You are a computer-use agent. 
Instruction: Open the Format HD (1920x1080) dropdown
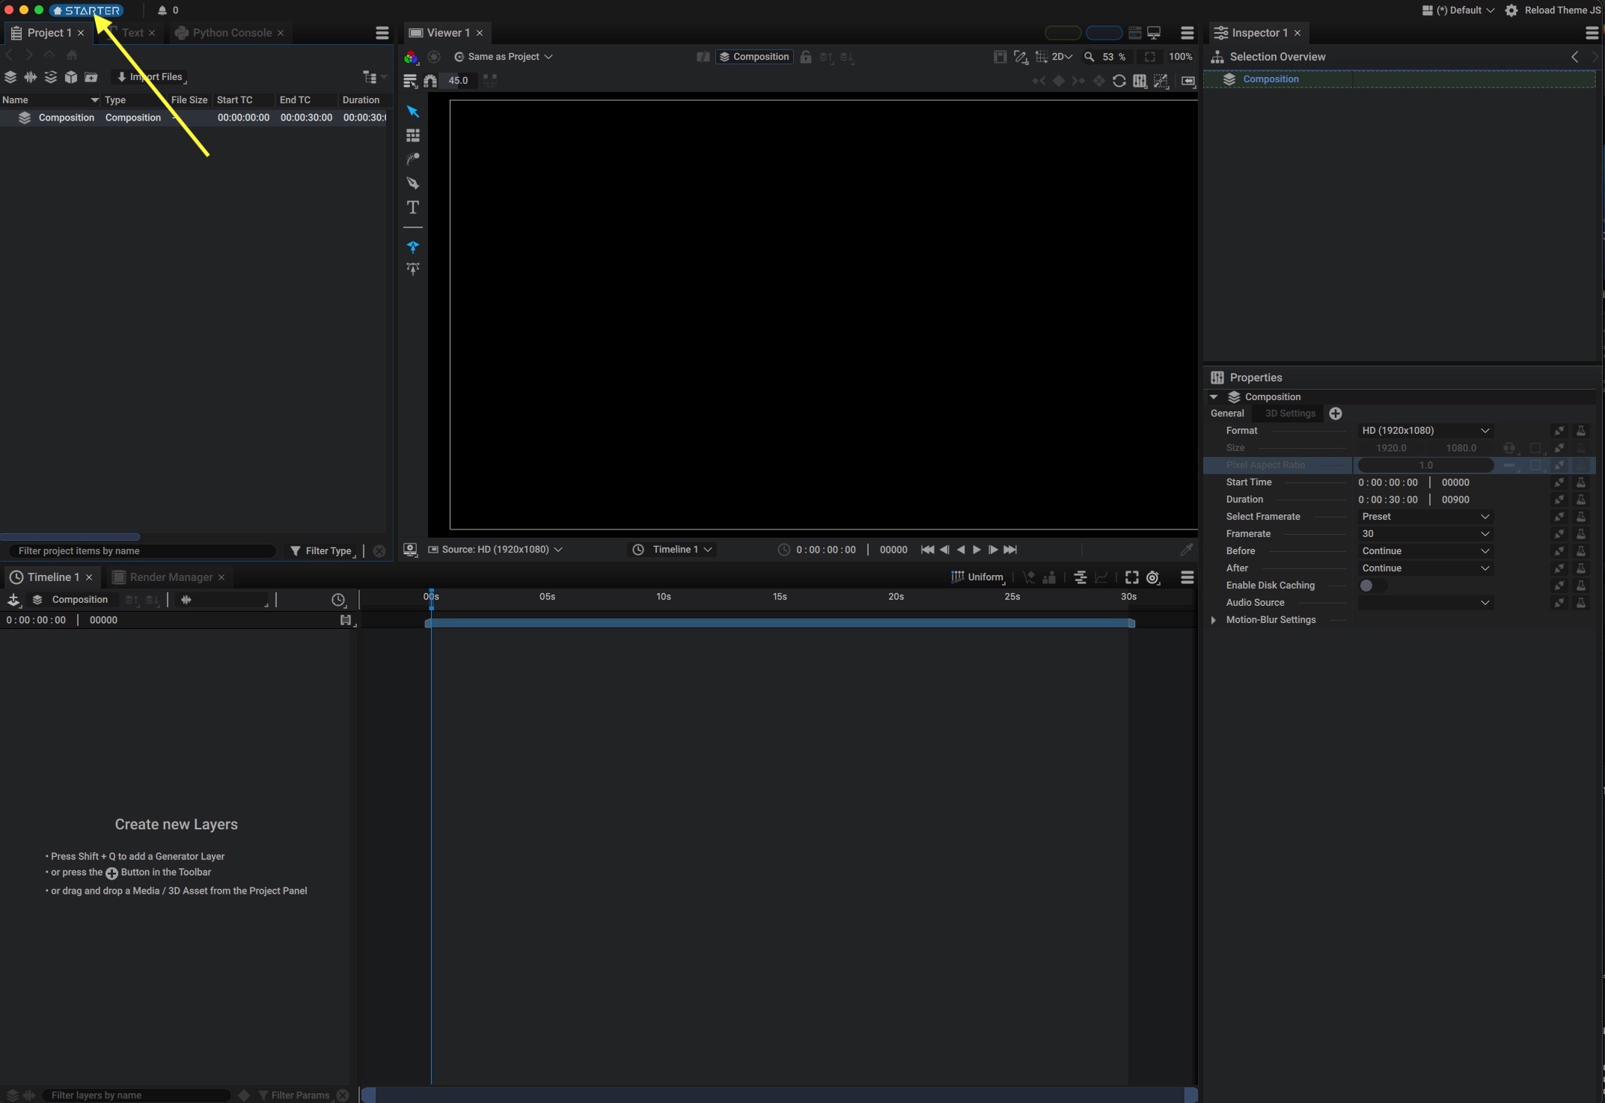(1425, 431)
